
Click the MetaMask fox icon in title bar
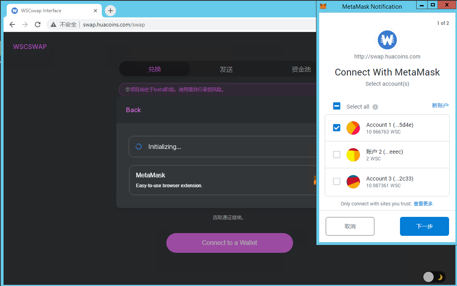point(323,6)
